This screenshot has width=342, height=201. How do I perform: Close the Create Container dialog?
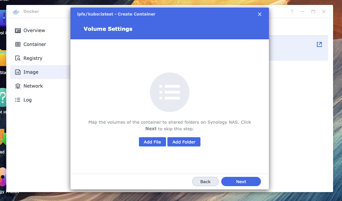260,14
